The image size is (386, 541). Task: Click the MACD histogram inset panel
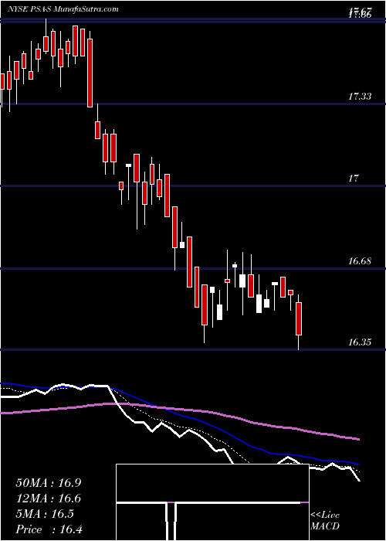pyautogui.click(x=212, y=502)
